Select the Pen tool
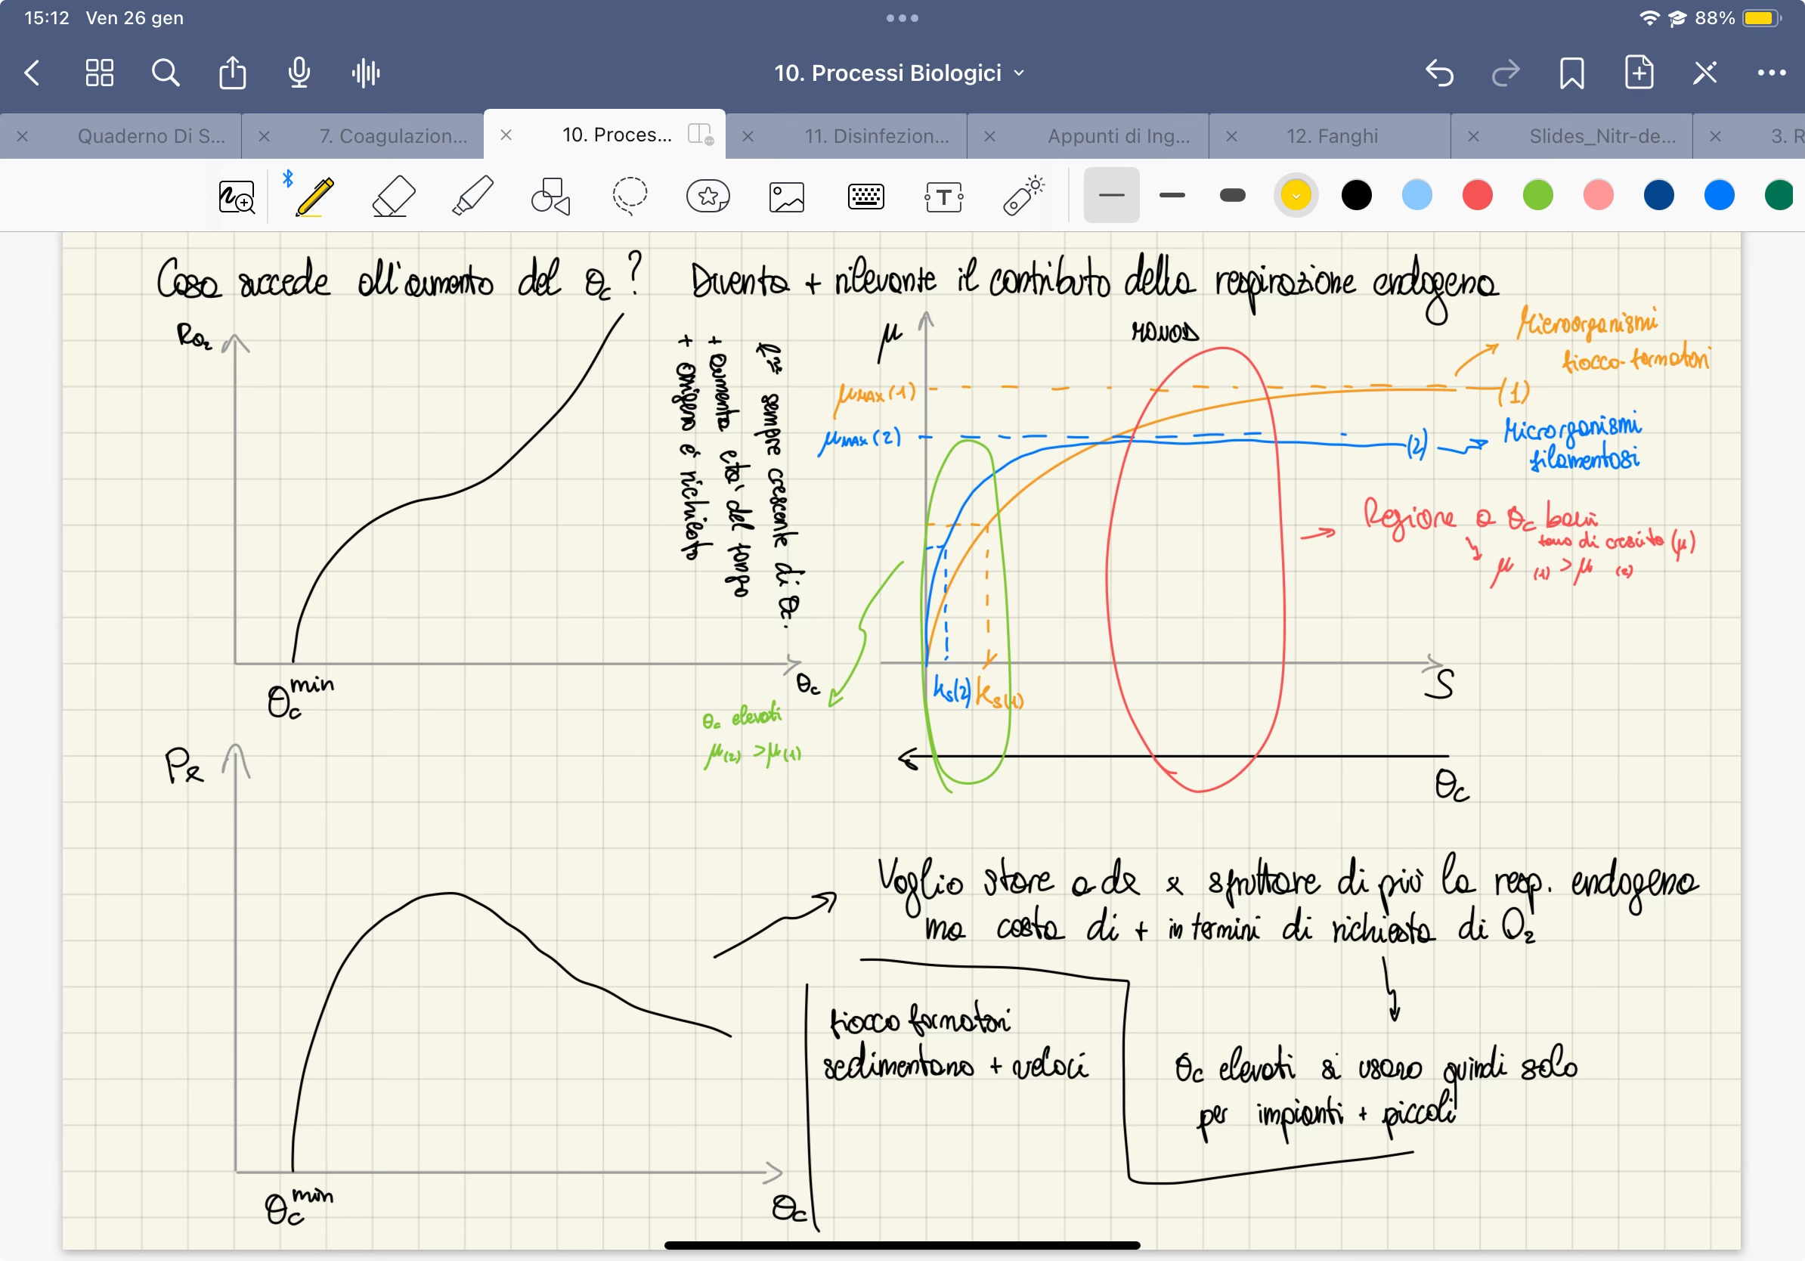 314,196
